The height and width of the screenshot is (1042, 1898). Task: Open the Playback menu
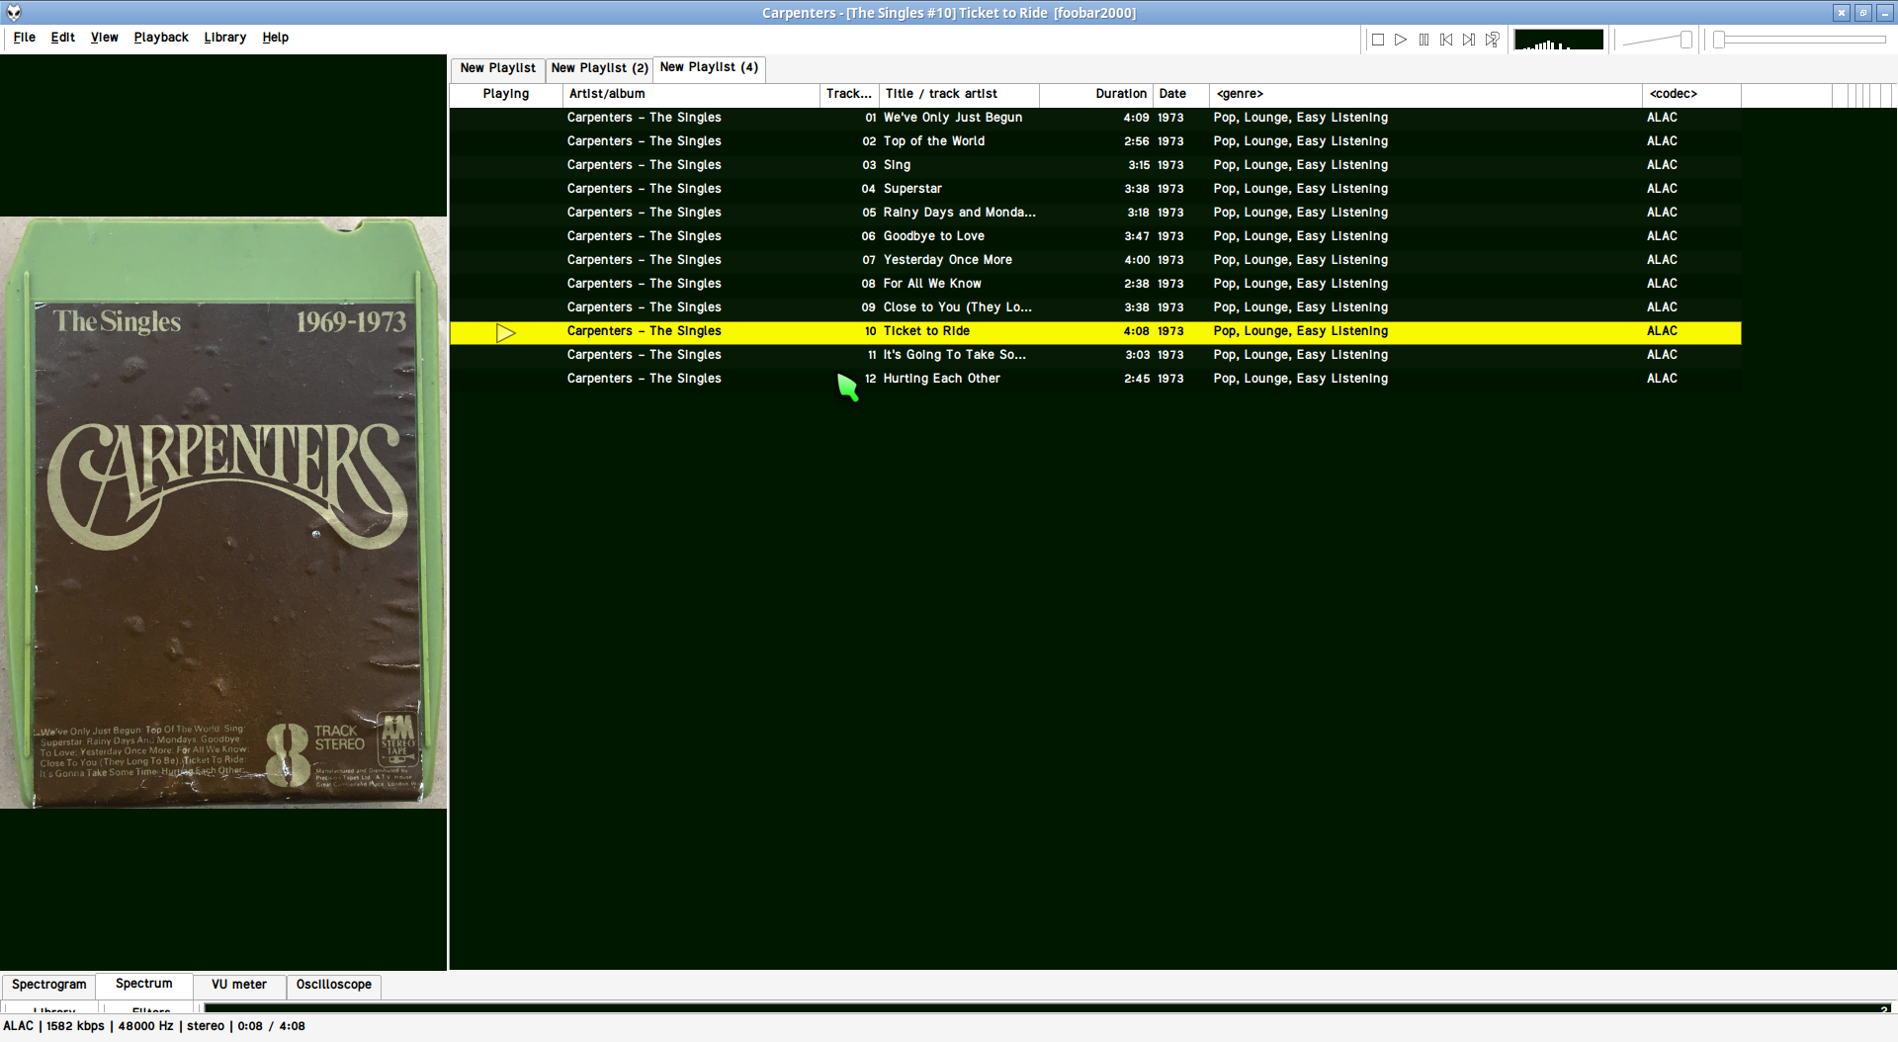tap(161, 38)
